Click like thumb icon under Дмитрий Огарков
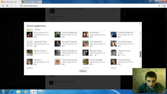Image resolution: width=167 pixels, height=94 pixels. [96, 55]
